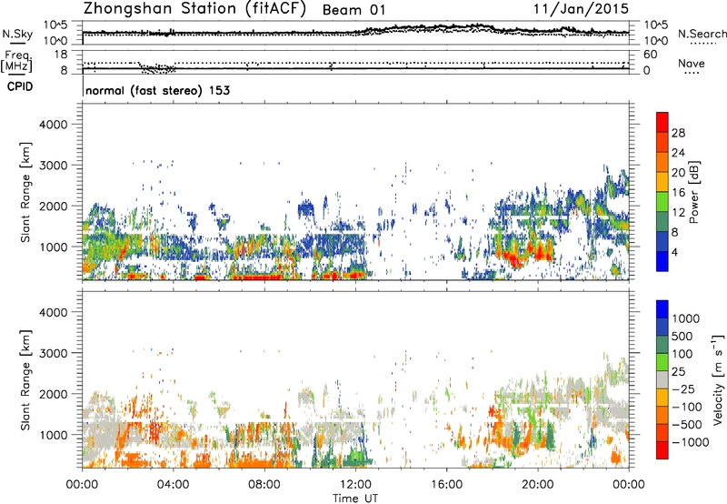Click the 'Power [dB]' colorbar label
The image size is (727, 504).
coord(693,192)
